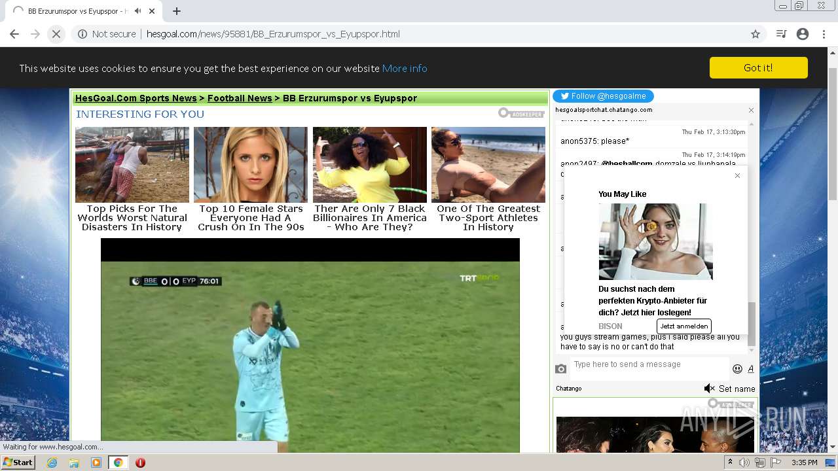Close the Chatango chat header

coord(751,110)
